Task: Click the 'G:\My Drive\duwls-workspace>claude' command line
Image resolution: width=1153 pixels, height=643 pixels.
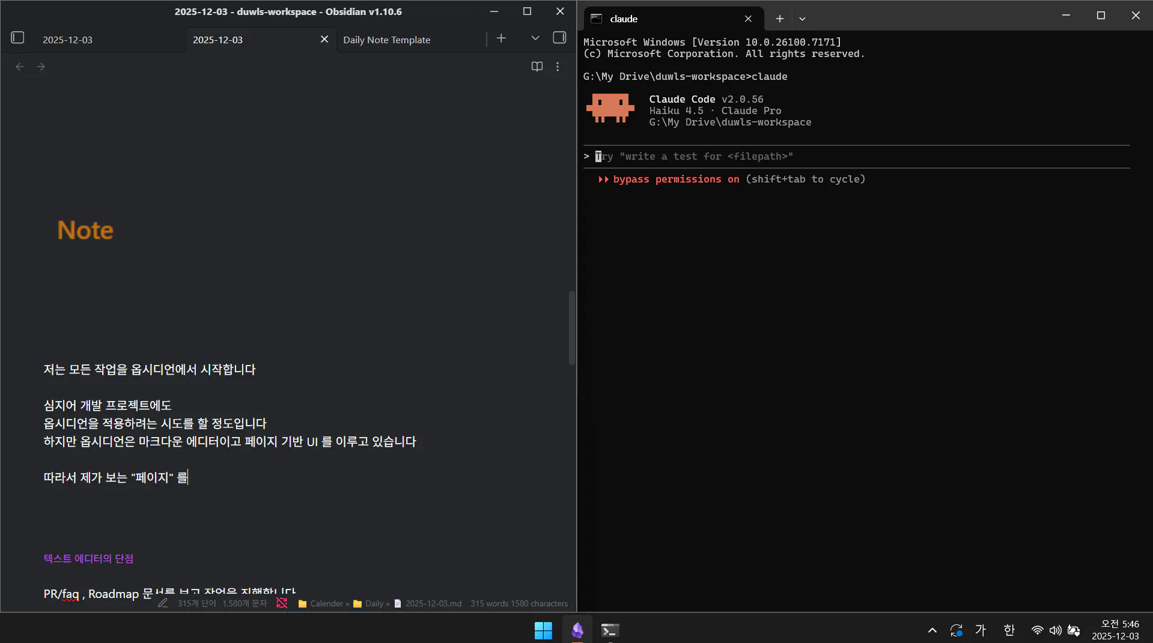Action: (685, 76)
